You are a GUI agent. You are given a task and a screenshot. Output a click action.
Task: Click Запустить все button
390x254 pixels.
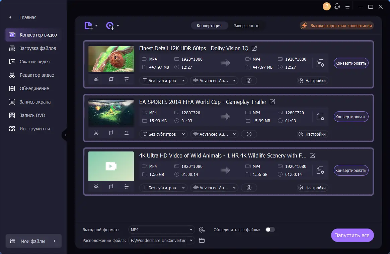[352, 235]
